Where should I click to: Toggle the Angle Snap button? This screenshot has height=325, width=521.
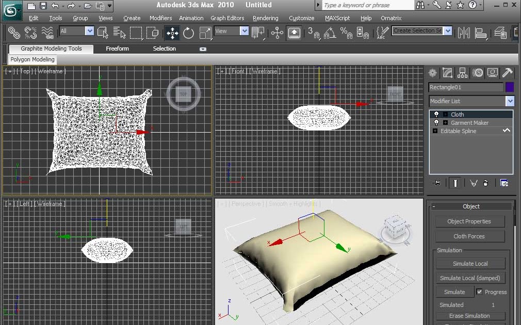pos(330,33)
